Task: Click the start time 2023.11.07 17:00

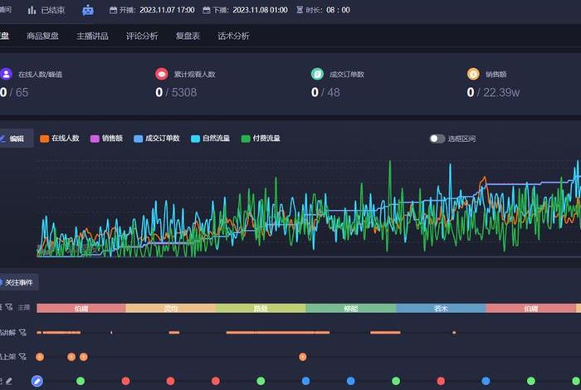Action: [x=167, y=10]
